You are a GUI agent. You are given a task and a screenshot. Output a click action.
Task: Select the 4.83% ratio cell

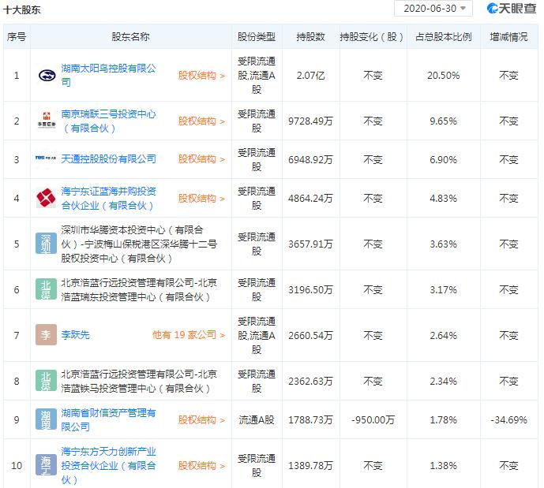[x=444, y=199]
